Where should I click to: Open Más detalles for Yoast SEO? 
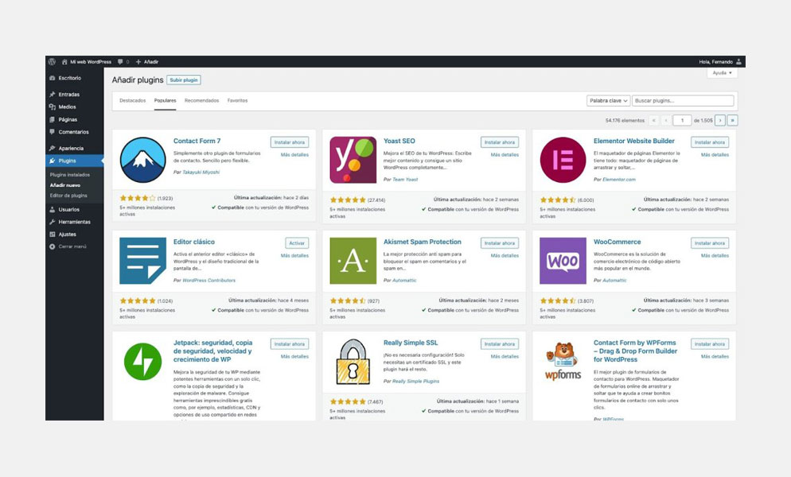tap(505, 155)
